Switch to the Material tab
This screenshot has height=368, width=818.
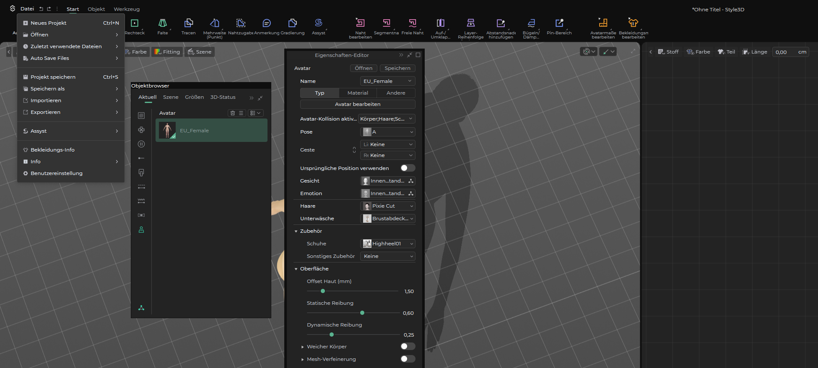point(358,93)
